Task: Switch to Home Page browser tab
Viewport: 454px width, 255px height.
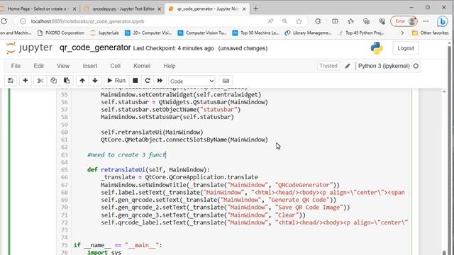Action: [x=38, y=9]
